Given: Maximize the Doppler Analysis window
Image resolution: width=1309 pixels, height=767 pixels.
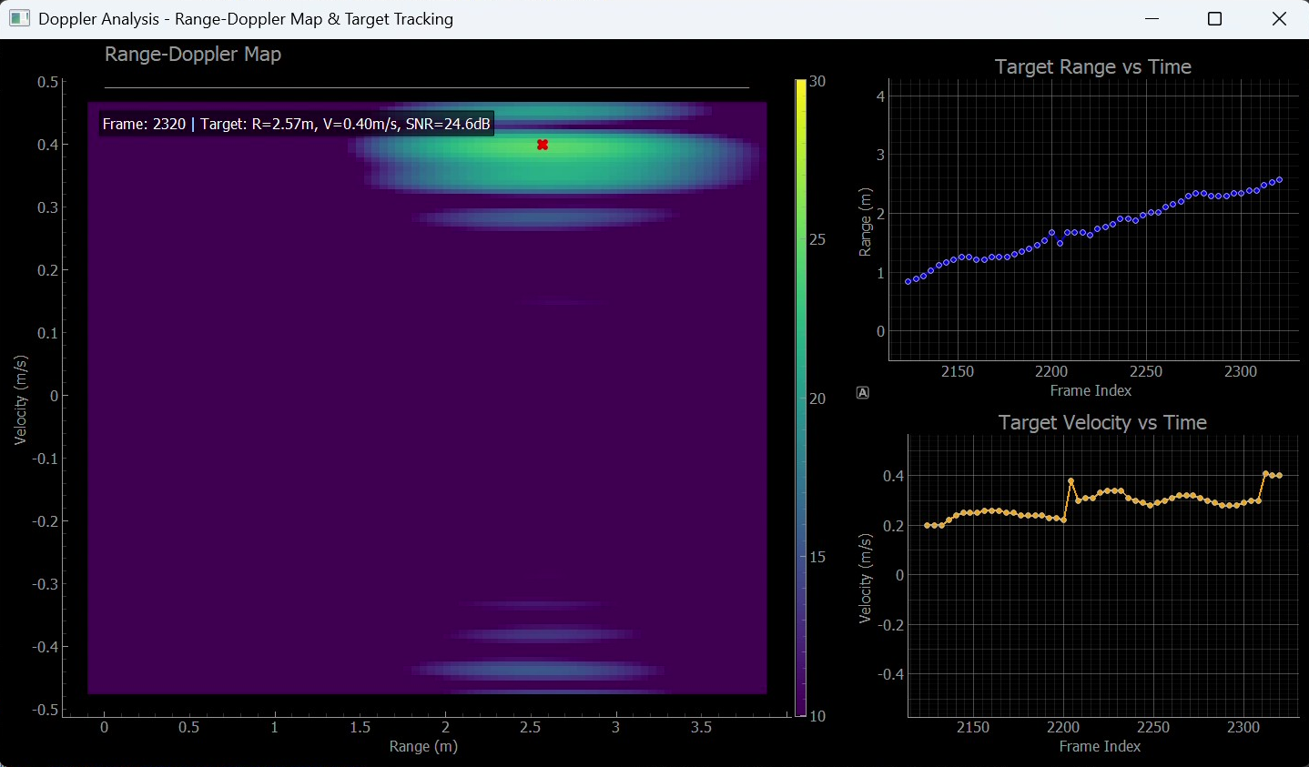Looking at the screenshot, I should [1214, 19].
